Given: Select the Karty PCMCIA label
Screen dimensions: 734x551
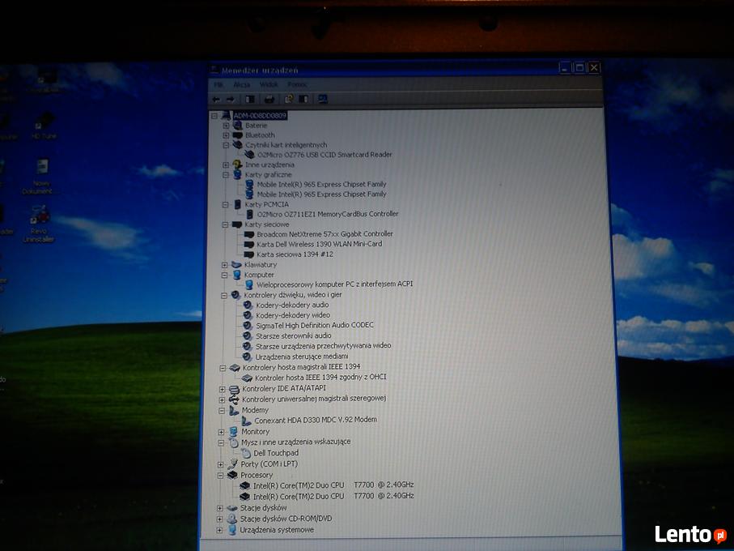Looking at the screenshot, I should coord(266,205).
